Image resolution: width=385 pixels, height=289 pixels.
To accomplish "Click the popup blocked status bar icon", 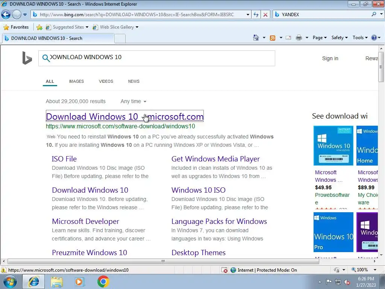I will click(x=224, y=270).
